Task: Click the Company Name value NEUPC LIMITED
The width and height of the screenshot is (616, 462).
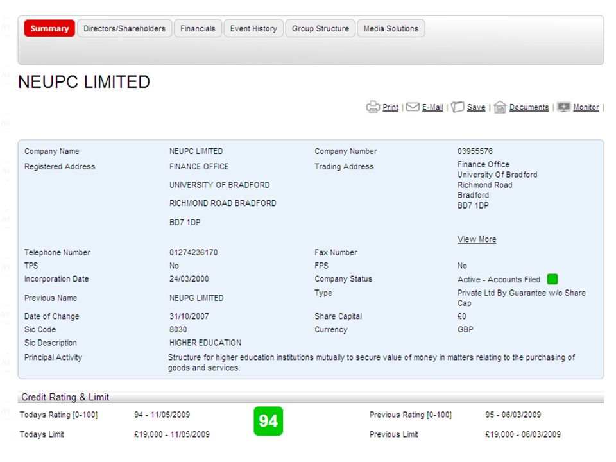Action: tap(196, 151)
